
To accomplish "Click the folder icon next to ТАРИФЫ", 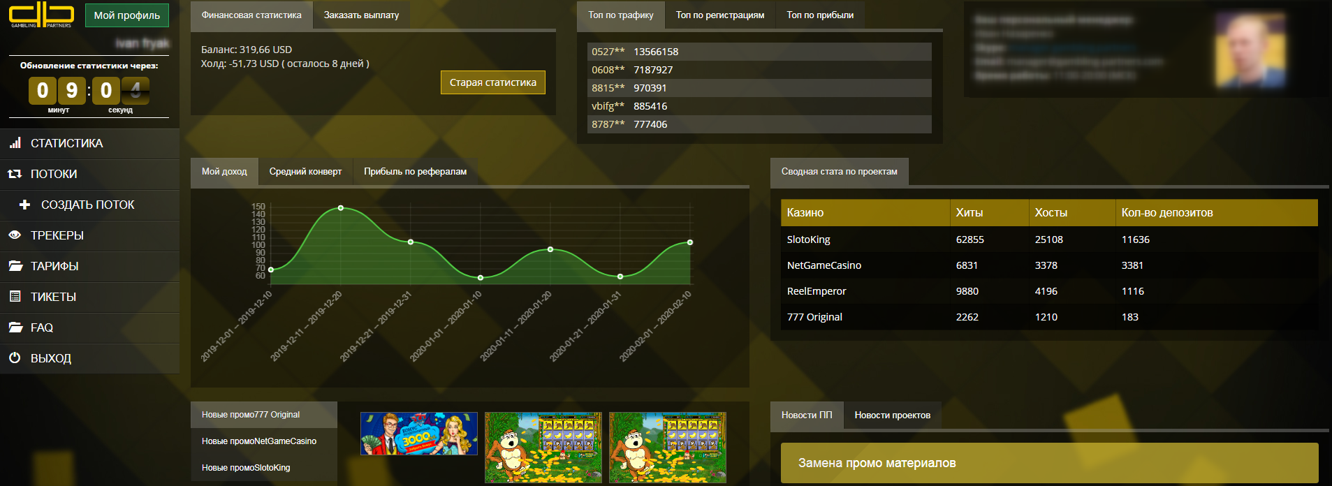I will (x=15, y=266).
